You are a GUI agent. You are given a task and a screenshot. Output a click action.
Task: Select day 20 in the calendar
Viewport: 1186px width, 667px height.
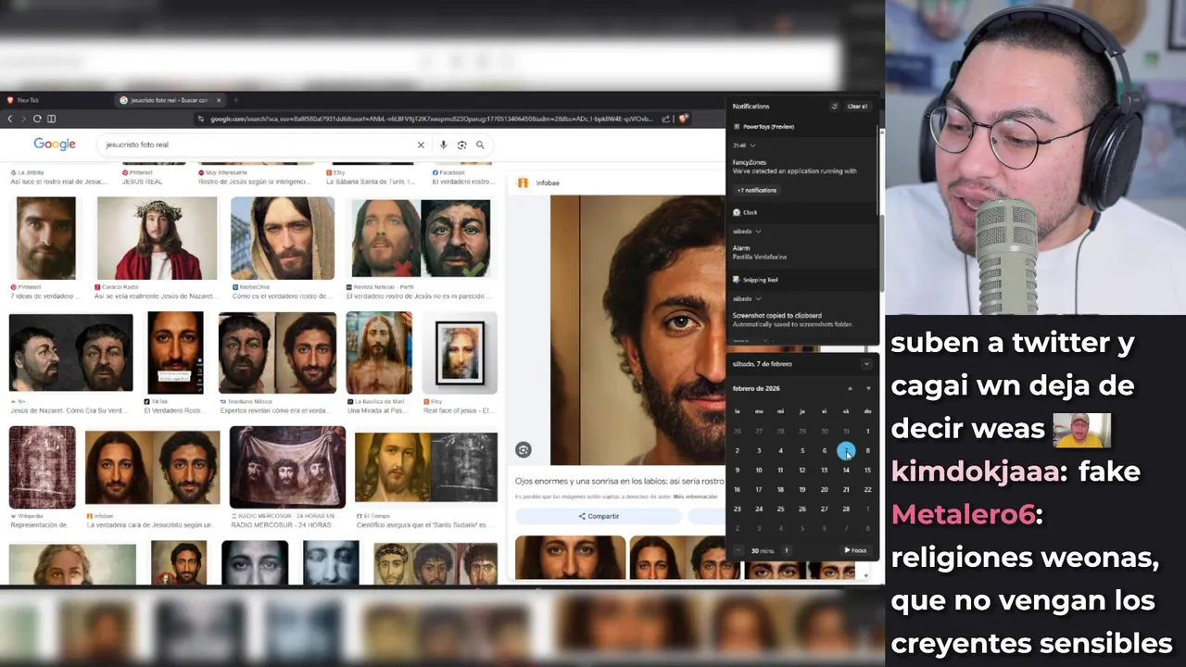pyautogui.click(x=825, y=489)
